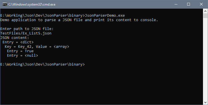The width and height of the screenshot is (208, 105).
Task: Open the cmd.exe system menu icon
Action: tap(5, 4)
